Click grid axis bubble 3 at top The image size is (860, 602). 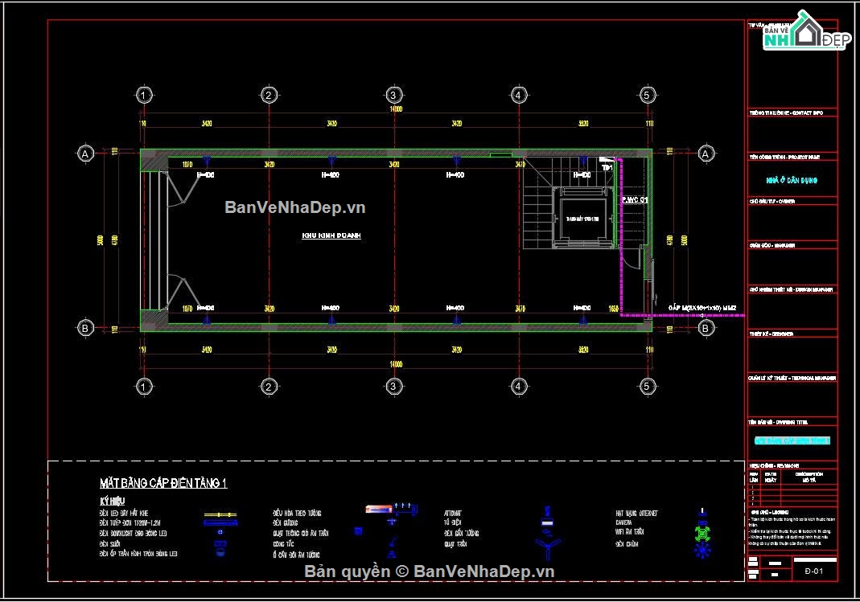pos(393,96)
